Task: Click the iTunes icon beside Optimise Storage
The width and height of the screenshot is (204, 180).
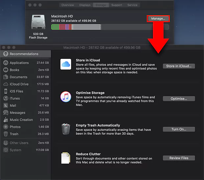Action: pyautogui.click(x=66, y=97)
